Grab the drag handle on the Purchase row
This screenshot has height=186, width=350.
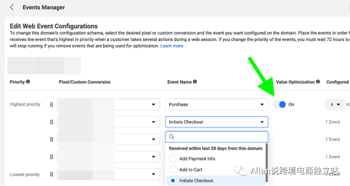click(x=52, y=105)
